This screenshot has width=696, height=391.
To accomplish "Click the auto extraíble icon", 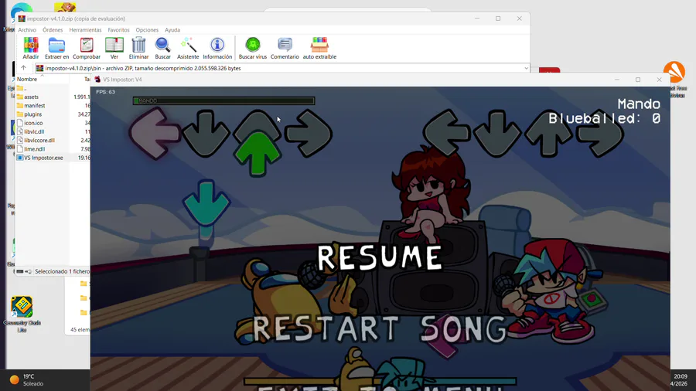I will tap(319, 48).
